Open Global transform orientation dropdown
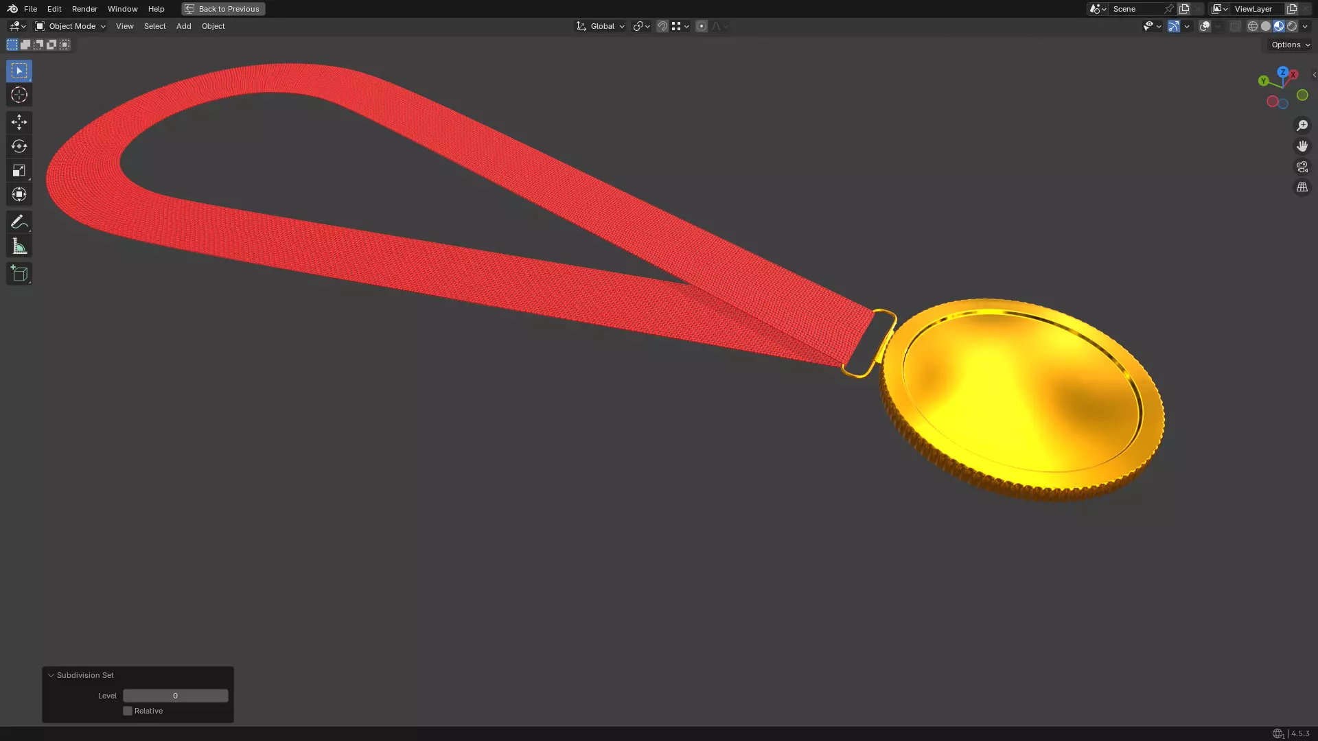This screenshot has height=741, width=1318. click(x=601, y=26)
